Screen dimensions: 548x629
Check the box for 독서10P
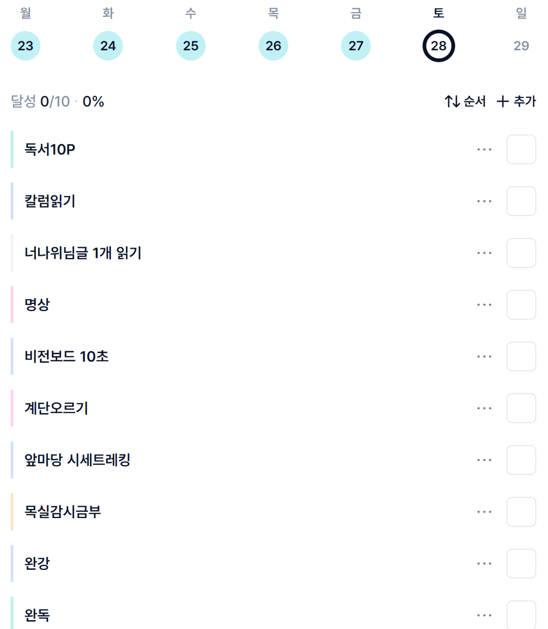(521, 149)
